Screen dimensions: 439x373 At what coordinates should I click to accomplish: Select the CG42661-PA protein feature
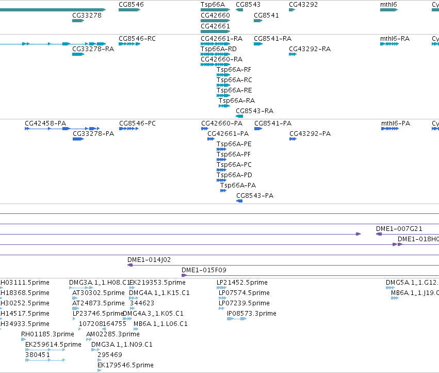click(x=211, y=139)
